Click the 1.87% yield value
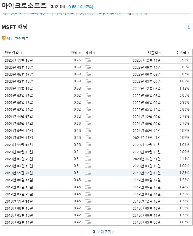The image size is (193, 236). pos(184,222)
